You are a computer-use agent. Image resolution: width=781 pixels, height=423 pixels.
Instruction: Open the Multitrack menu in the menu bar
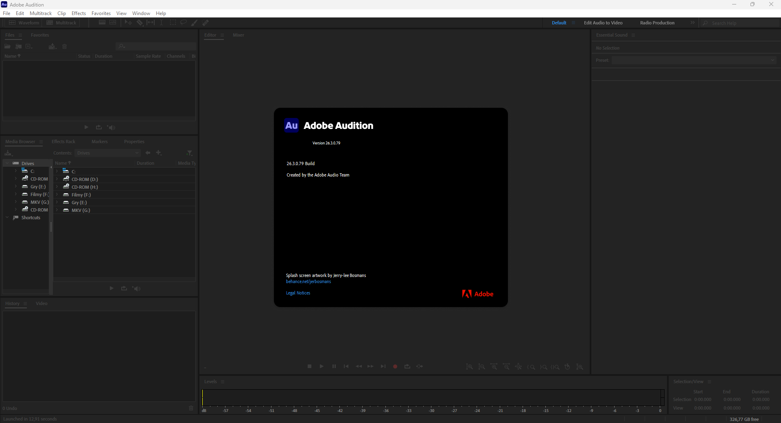41,13
